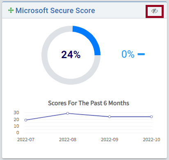The image size is (169, 160).
Task: Select the 2022-09 data point
Action: [x=110, y=117]
